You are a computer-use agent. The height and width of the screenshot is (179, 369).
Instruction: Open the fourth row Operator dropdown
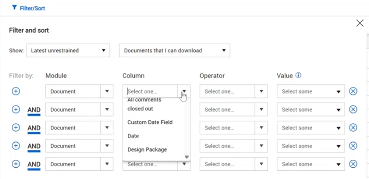[x=234, y=146]
